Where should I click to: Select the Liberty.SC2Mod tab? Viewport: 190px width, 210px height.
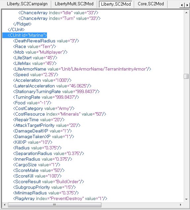116,4
